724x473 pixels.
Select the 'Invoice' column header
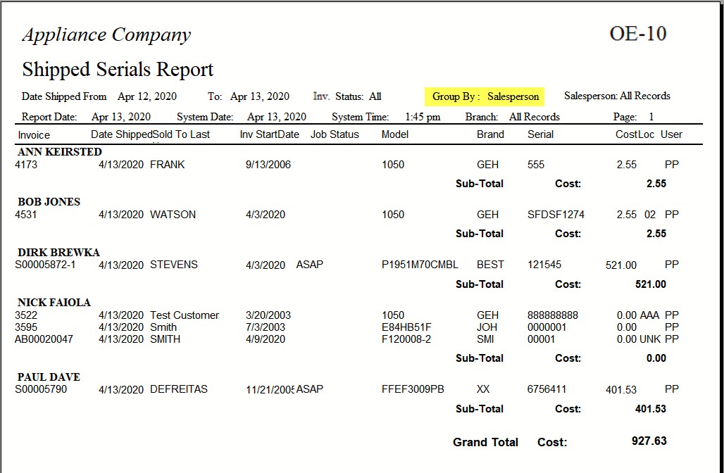(34, 135)
